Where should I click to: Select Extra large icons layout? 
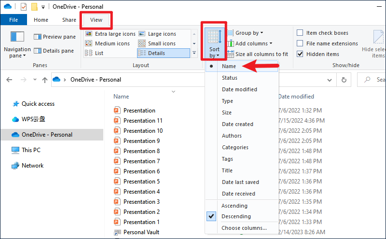click(x=110, y=34)
